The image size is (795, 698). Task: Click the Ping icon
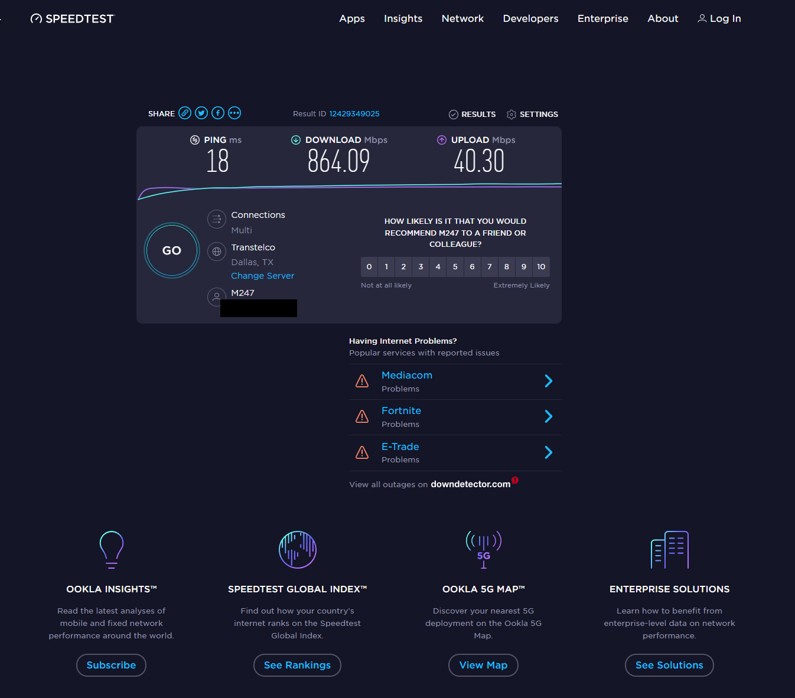coord(195,140)
